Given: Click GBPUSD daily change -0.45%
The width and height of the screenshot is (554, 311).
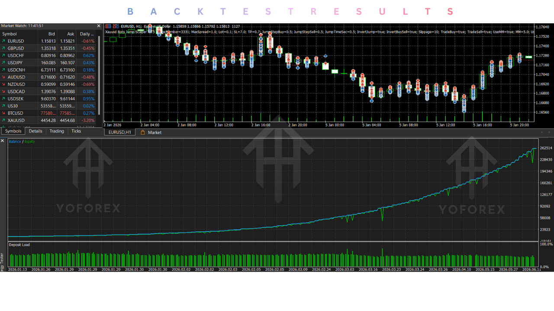Looking at the screenshot, I should 88,48.
